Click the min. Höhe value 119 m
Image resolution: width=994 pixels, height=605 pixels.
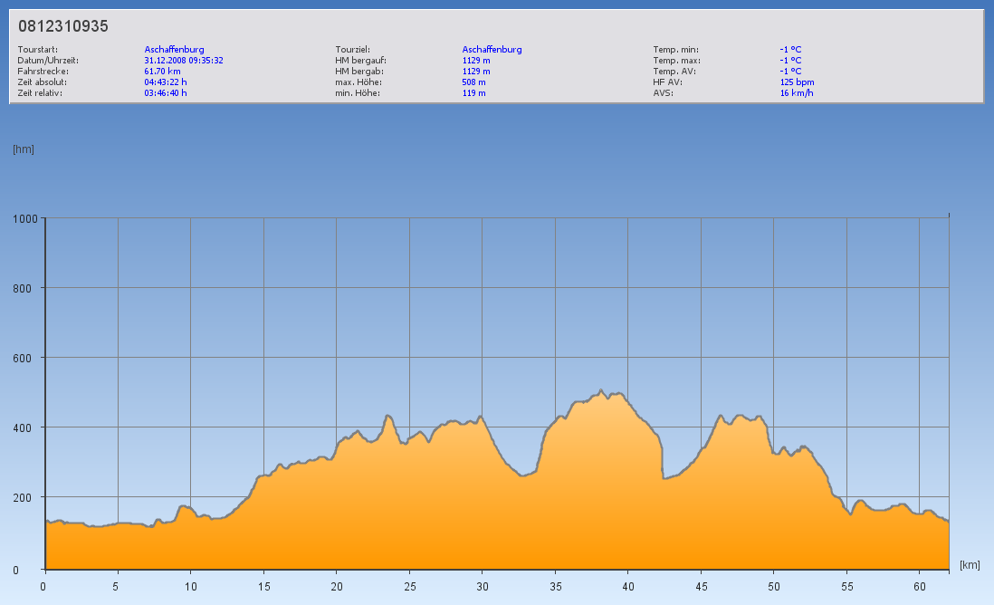[474, 92]
